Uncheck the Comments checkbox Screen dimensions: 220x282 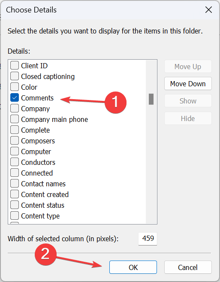click(x=15, y=98)
